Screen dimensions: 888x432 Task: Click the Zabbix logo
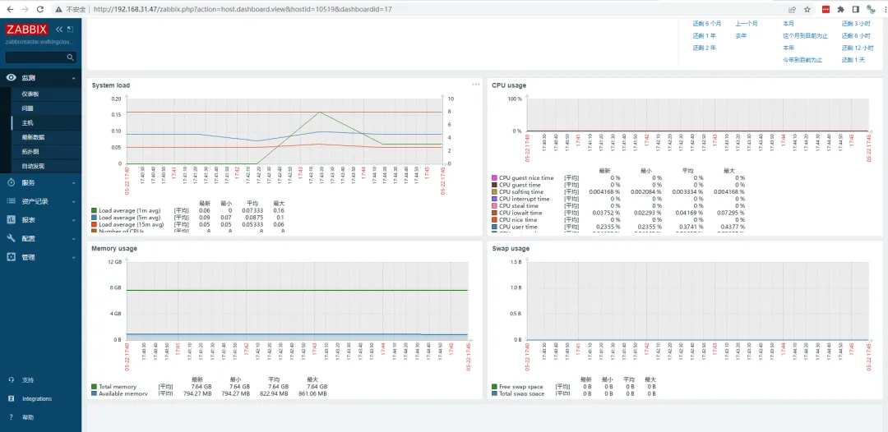pos(27,30)
